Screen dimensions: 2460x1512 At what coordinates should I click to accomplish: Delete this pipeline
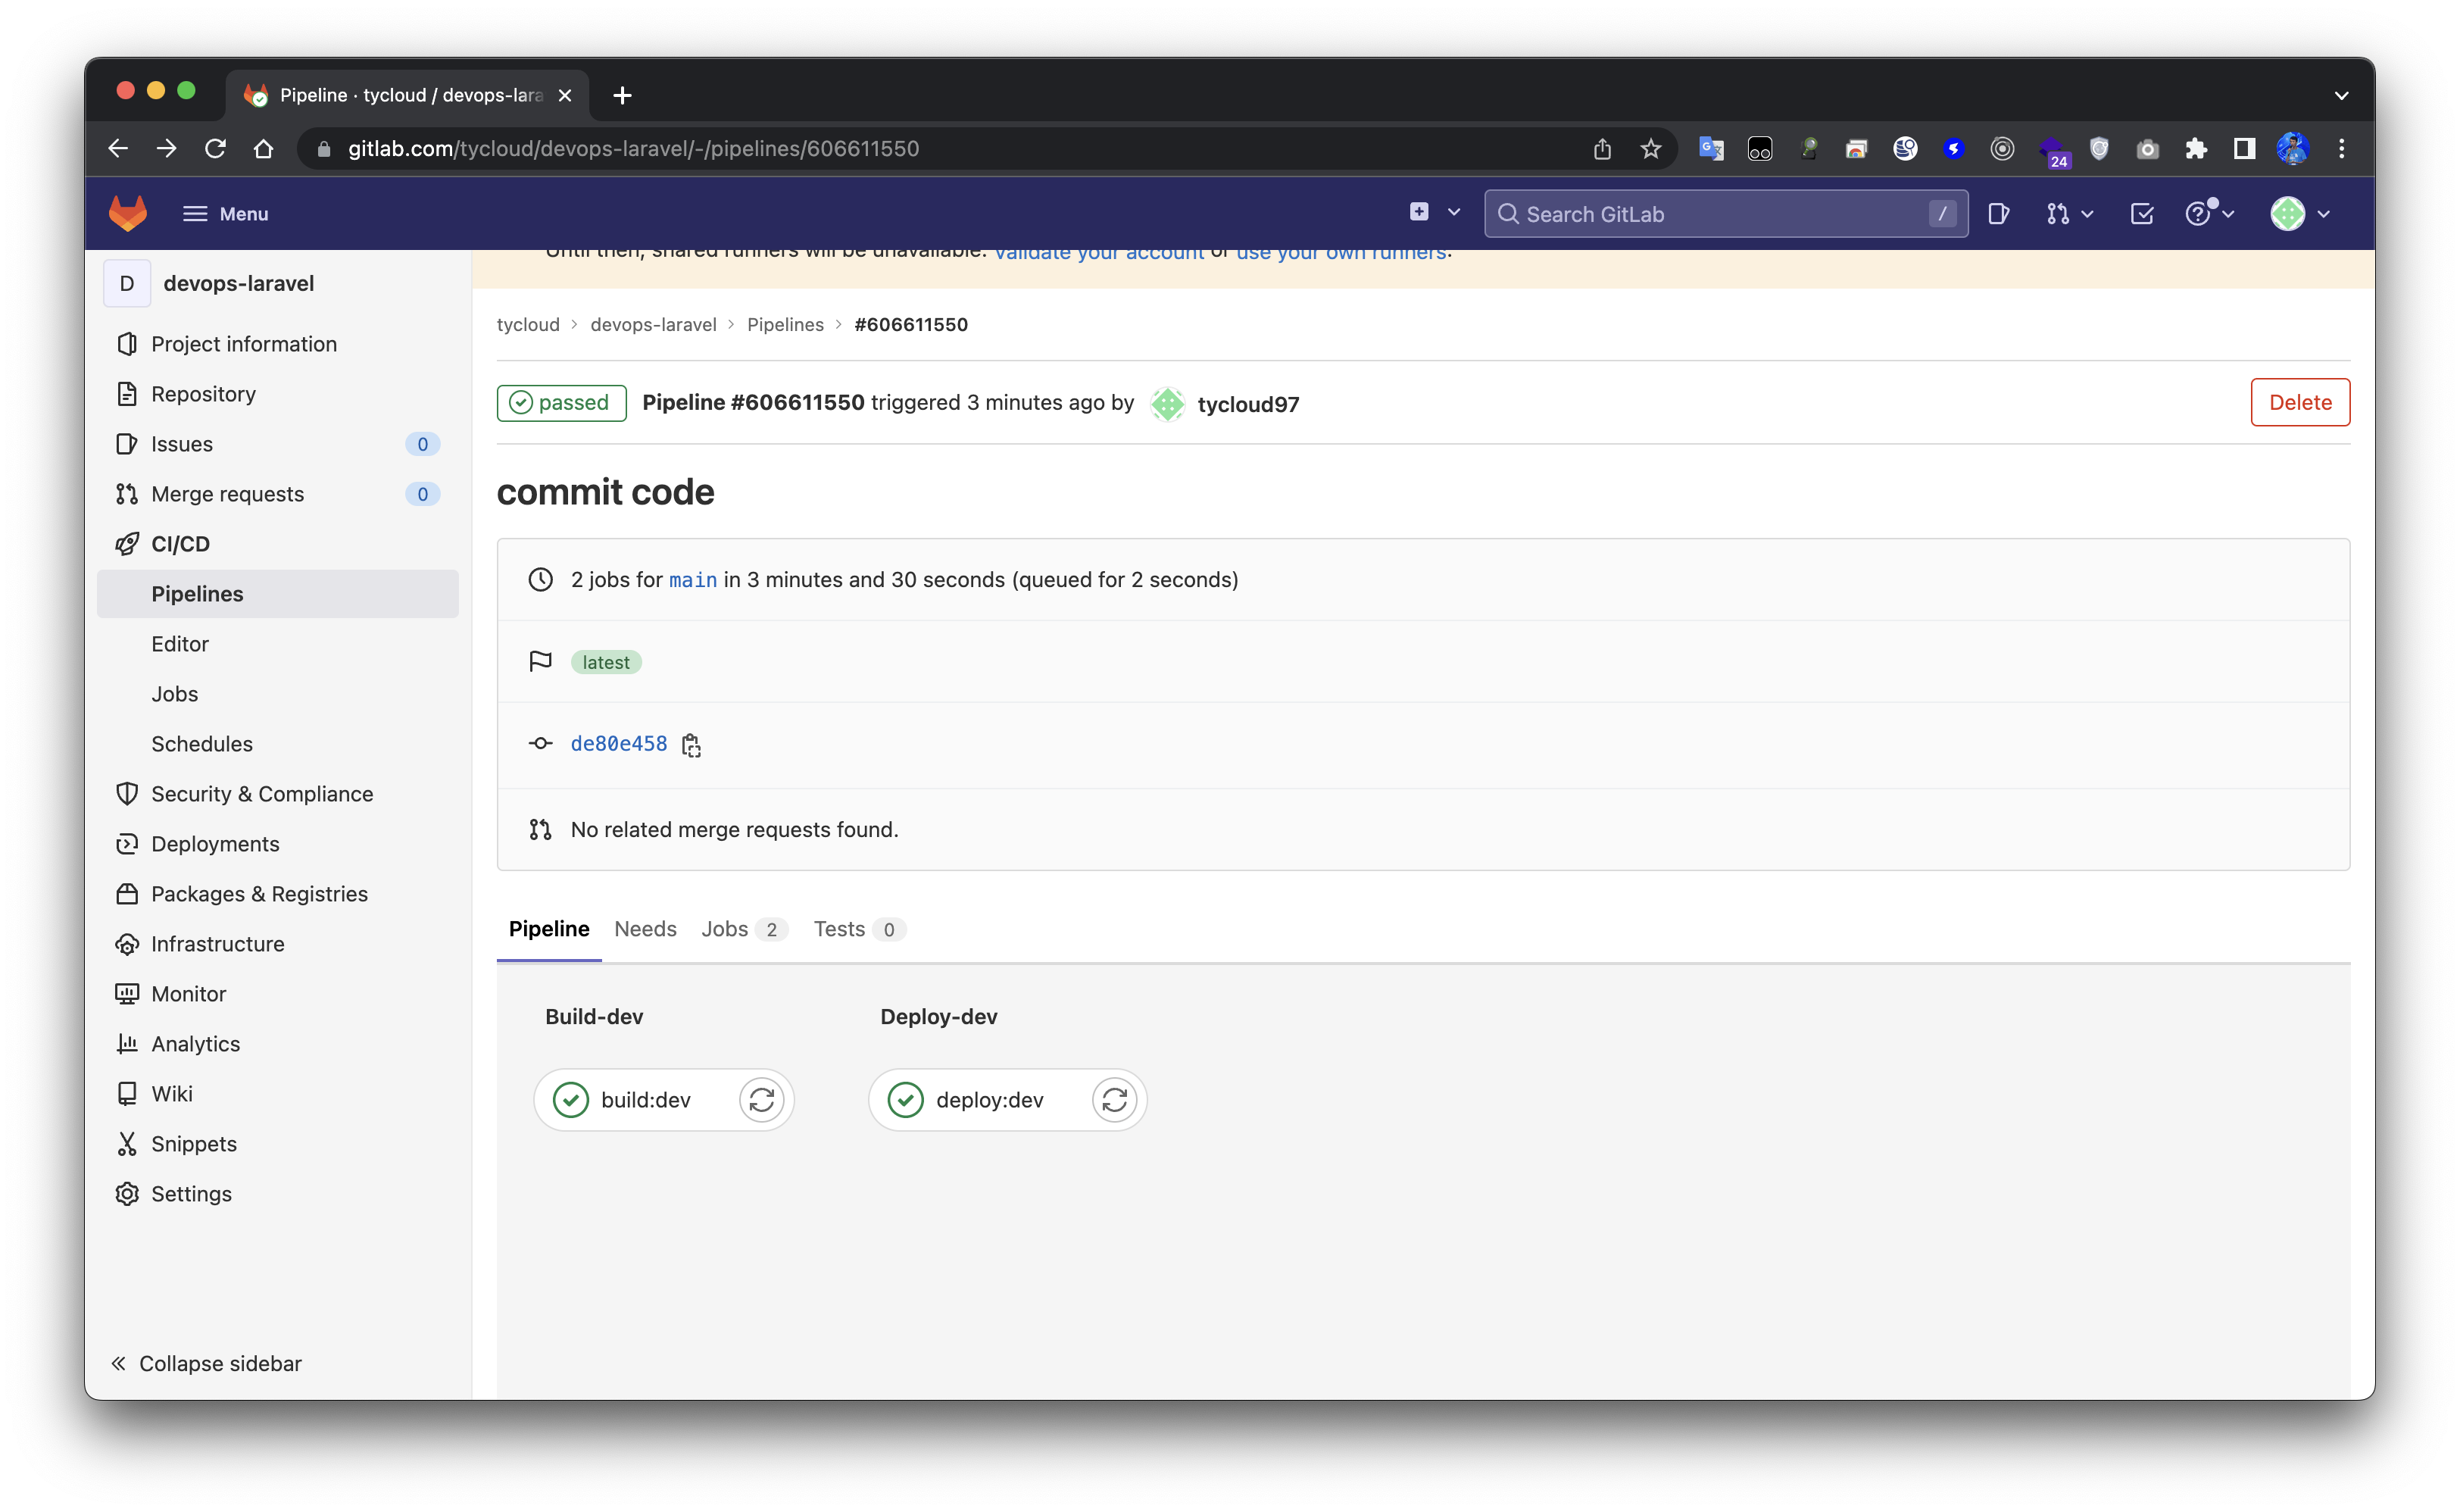pyautogui.click(x=2299, y=402)
